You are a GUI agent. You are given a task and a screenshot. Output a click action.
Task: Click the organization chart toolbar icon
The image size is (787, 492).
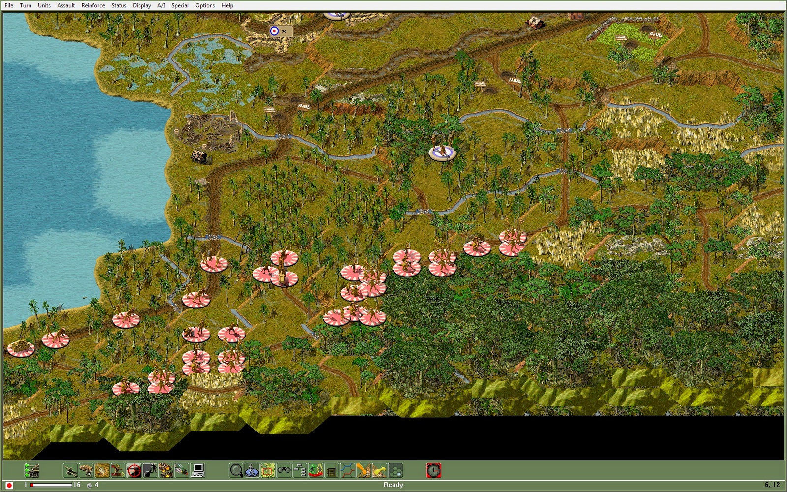tap(300, 471)
